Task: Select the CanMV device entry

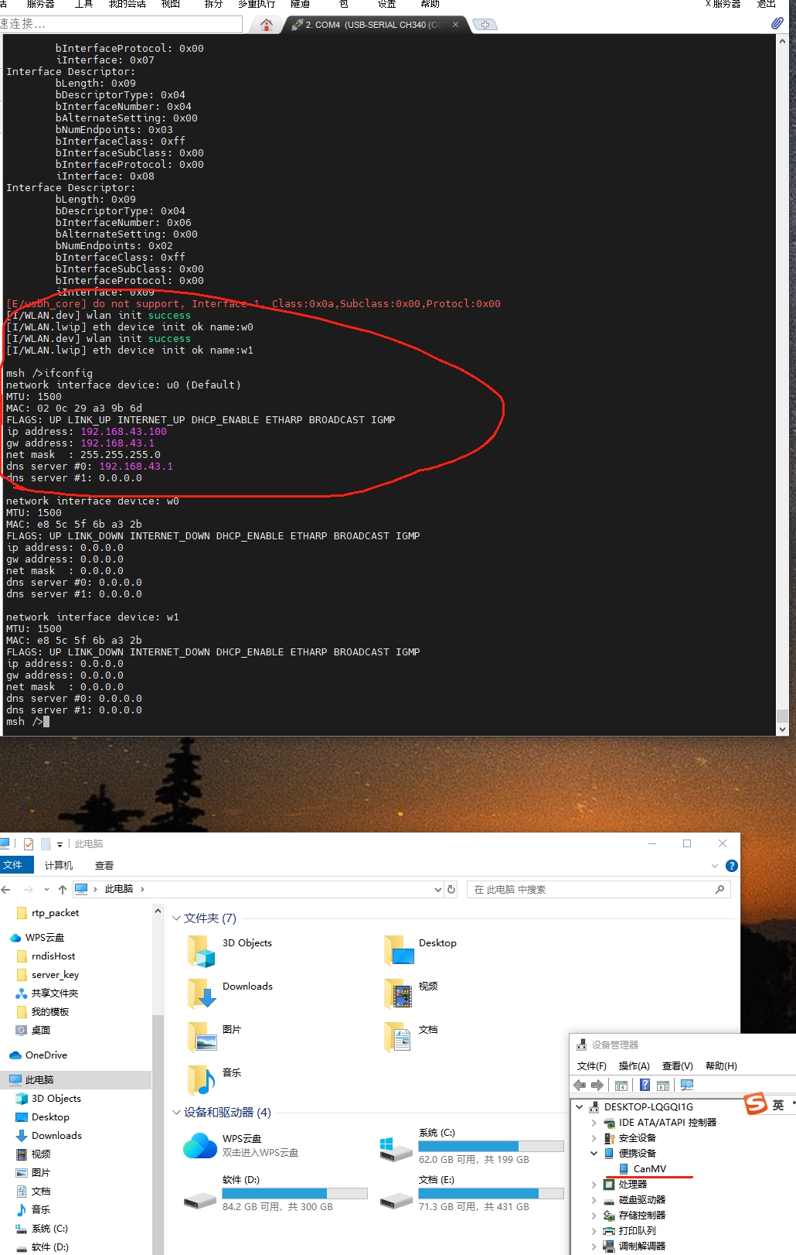Action: (649, 1169)
